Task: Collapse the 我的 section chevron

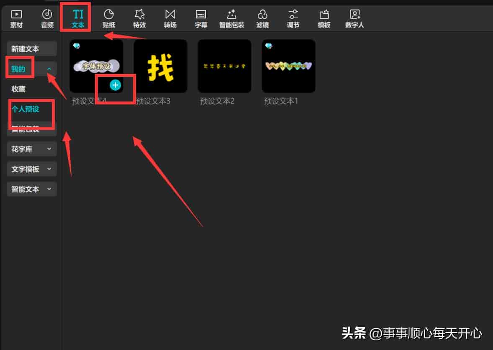Action: point(49,69)
